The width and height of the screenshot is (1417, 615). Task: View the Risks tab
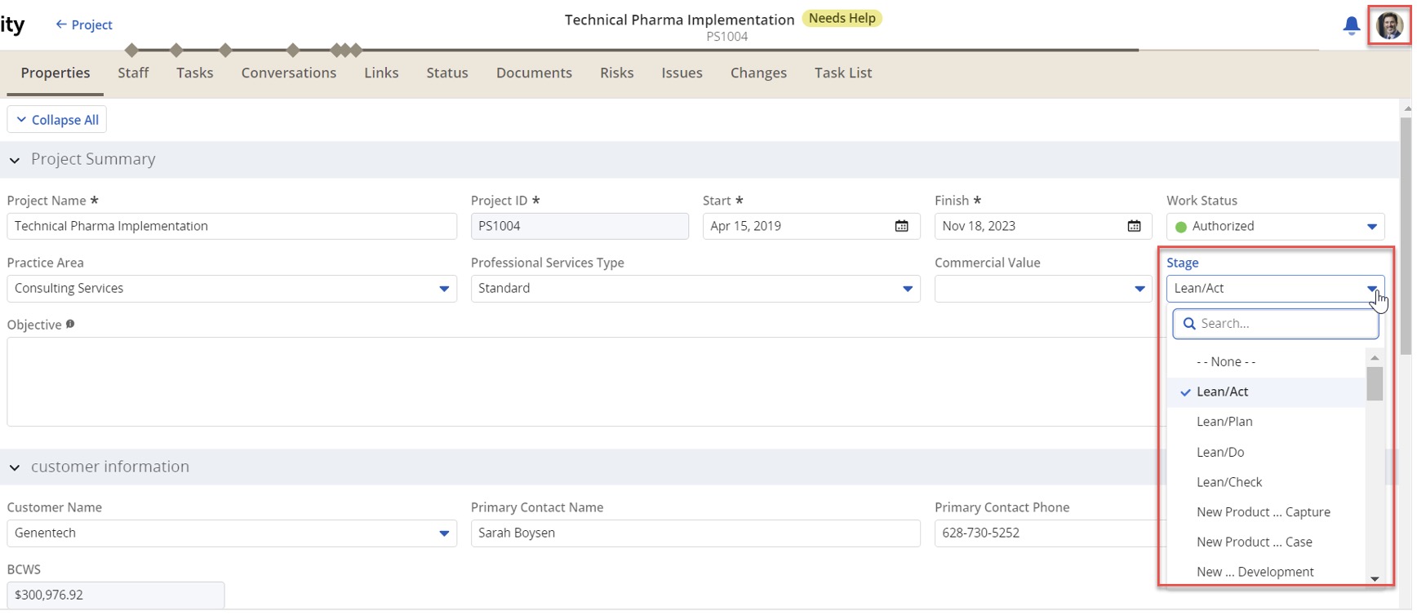(619, 73)
